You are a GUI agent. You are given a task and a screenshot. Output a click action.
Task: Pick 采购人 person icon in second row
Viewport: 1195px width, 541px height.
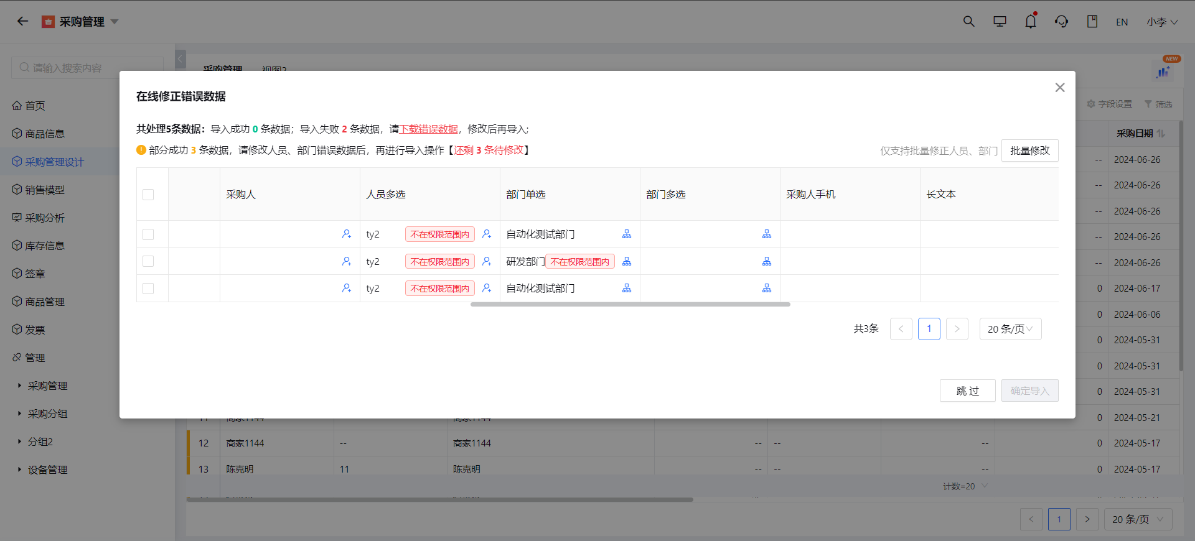pyautogui.click(x=347, y=261)
